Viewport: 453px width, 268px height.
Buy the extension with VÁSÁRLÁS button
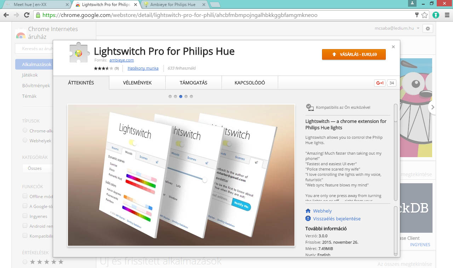coord(354,54)
